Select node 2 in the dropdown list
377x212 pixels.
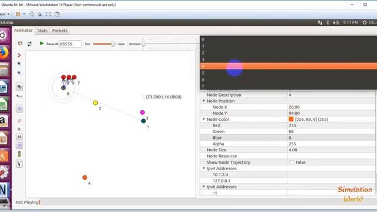[x=288, y=53]
